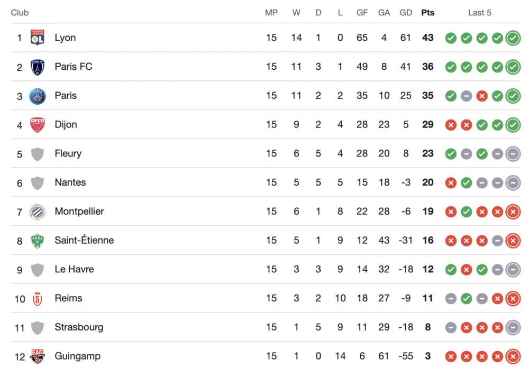529x377 pixels.
Task: Click the Guingamp EAG logo icon
Action: tap(37, 356)
